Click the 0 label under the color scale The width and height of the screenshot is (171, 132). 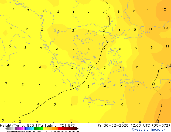[x=43, y=131]
